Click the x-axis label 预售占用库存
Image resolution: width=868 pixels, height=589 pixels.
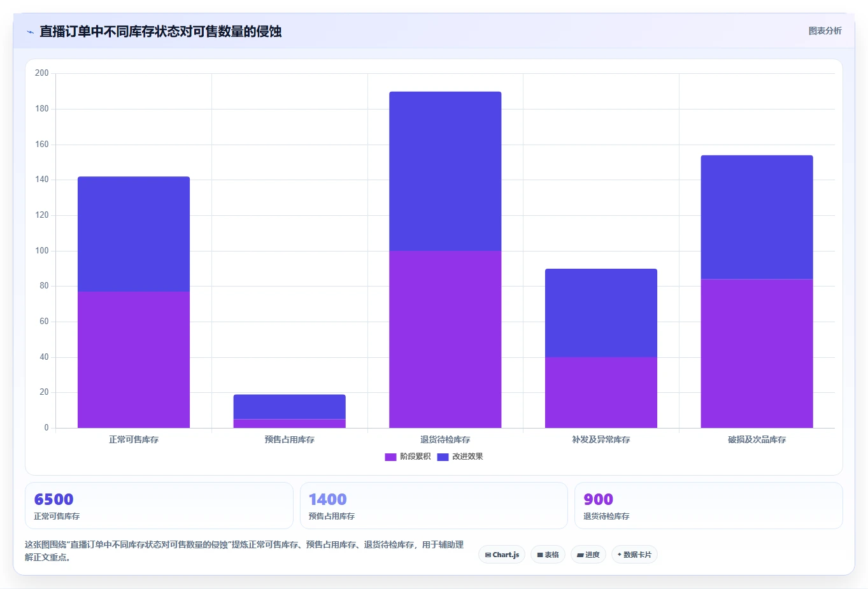[290, 439]
